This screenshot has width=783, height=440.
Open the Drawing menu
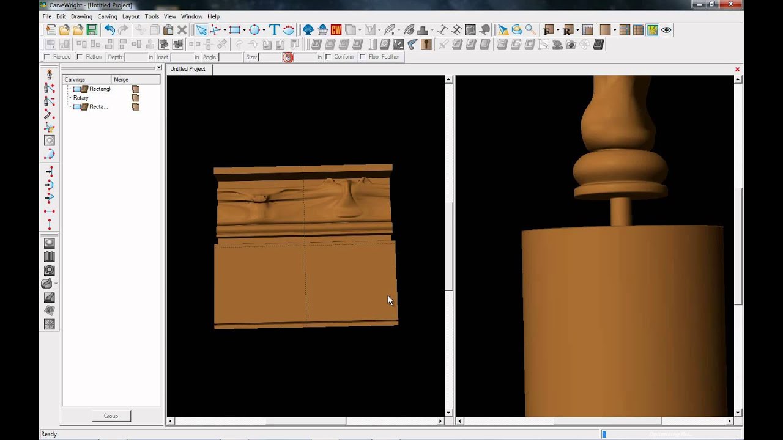81,16
